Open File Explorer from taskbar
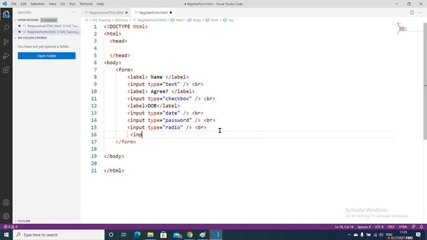The image size is (427, 240). 150,235
